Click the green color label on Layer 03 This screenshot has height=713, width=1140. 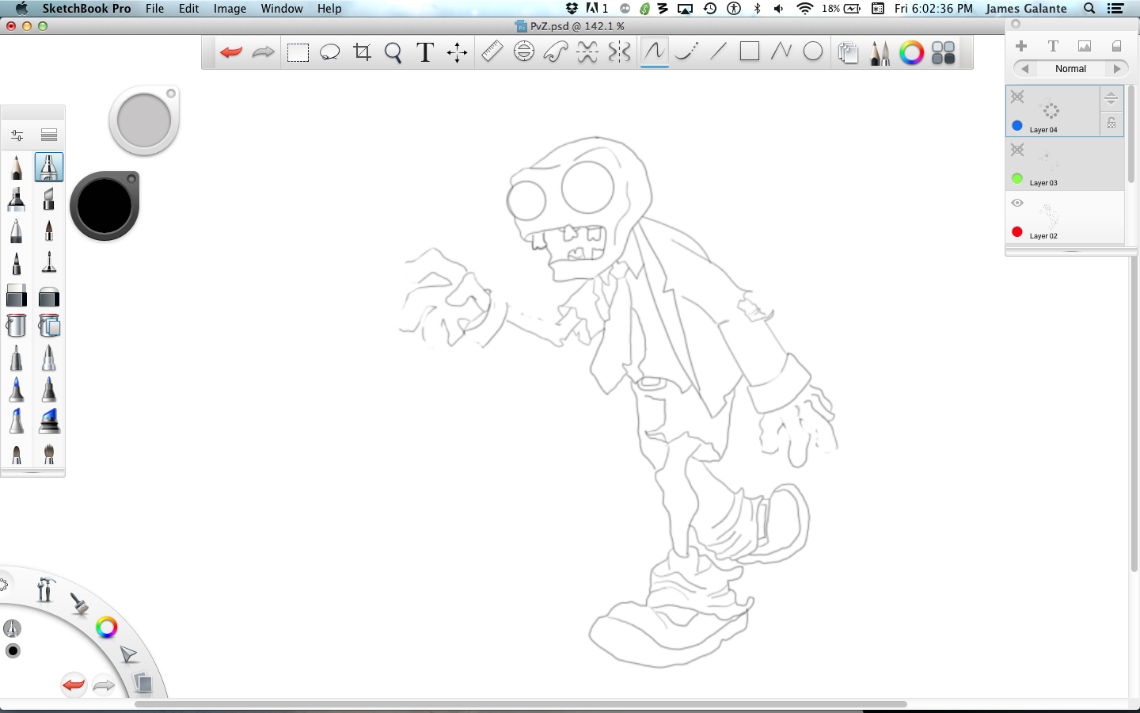(1017, 179)
